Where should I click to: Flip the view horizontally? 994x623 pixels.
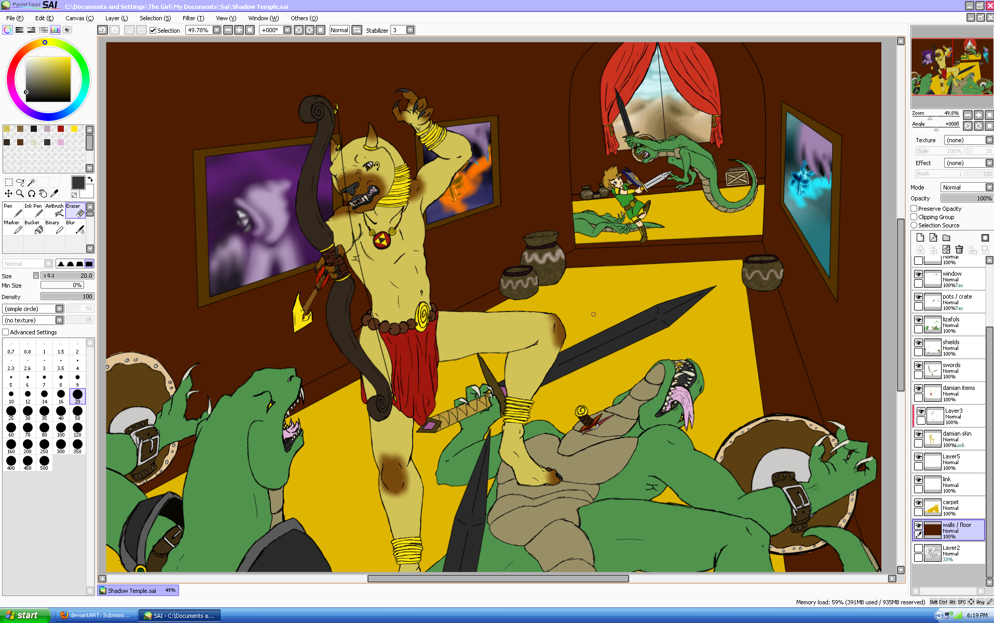pyautogui.click(x=357, y=30)
